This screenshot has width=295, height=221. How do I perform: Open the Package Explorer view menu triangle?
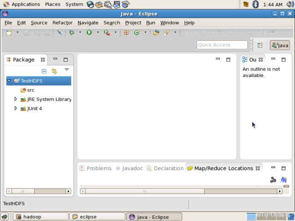point(67,69)
